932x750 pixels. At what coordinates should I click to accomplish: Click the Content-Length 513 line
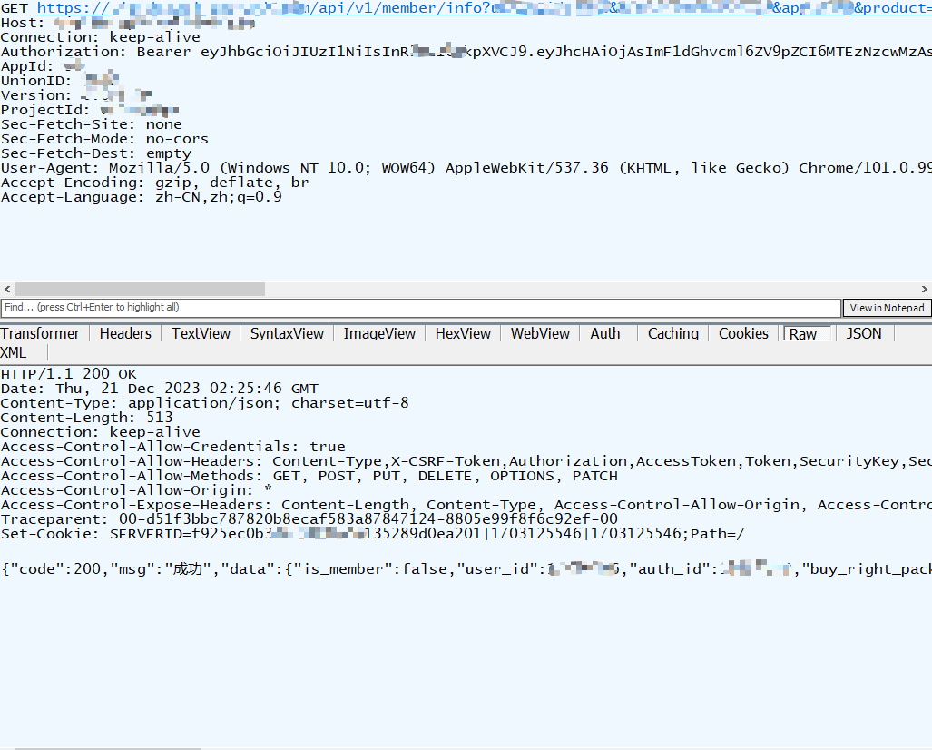[x=87, y=418]
